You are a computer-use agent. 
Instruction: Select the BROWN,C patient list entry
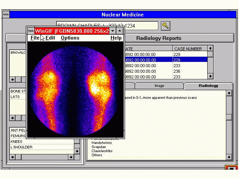click(18, 53)
